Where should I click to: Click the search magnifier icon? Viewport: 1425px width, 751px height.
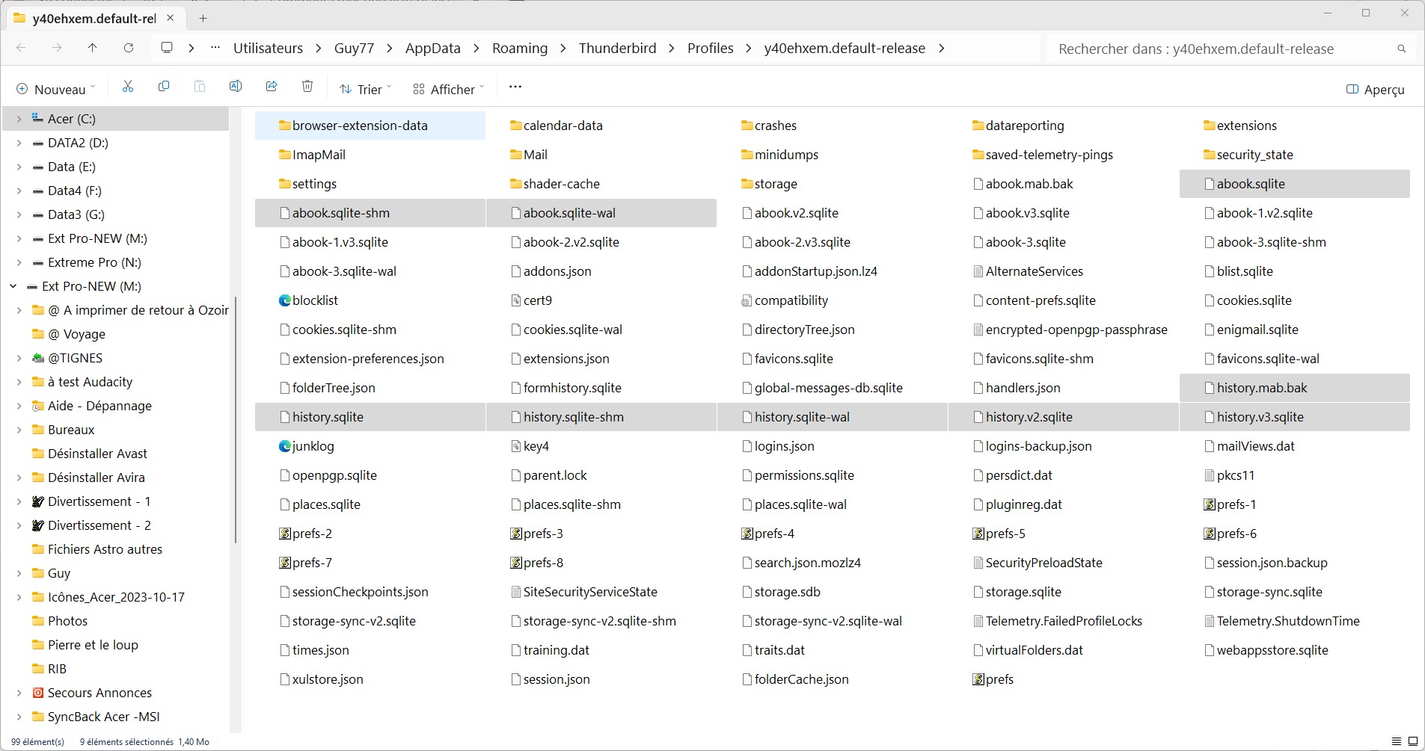[1402, 49]
